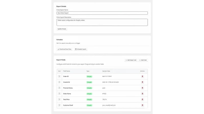Remove the Financial Status field

(142, 88)
